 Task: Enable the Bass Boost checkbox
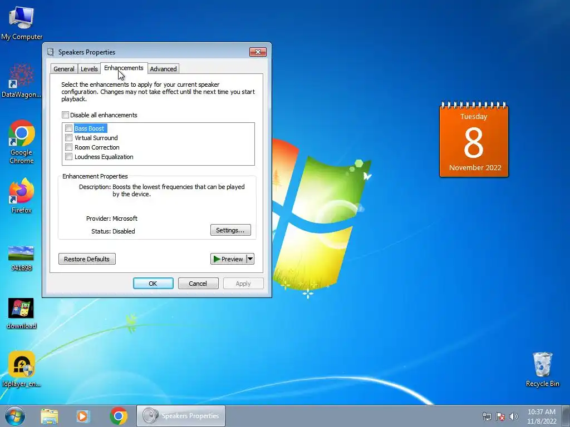click(68, 128)
